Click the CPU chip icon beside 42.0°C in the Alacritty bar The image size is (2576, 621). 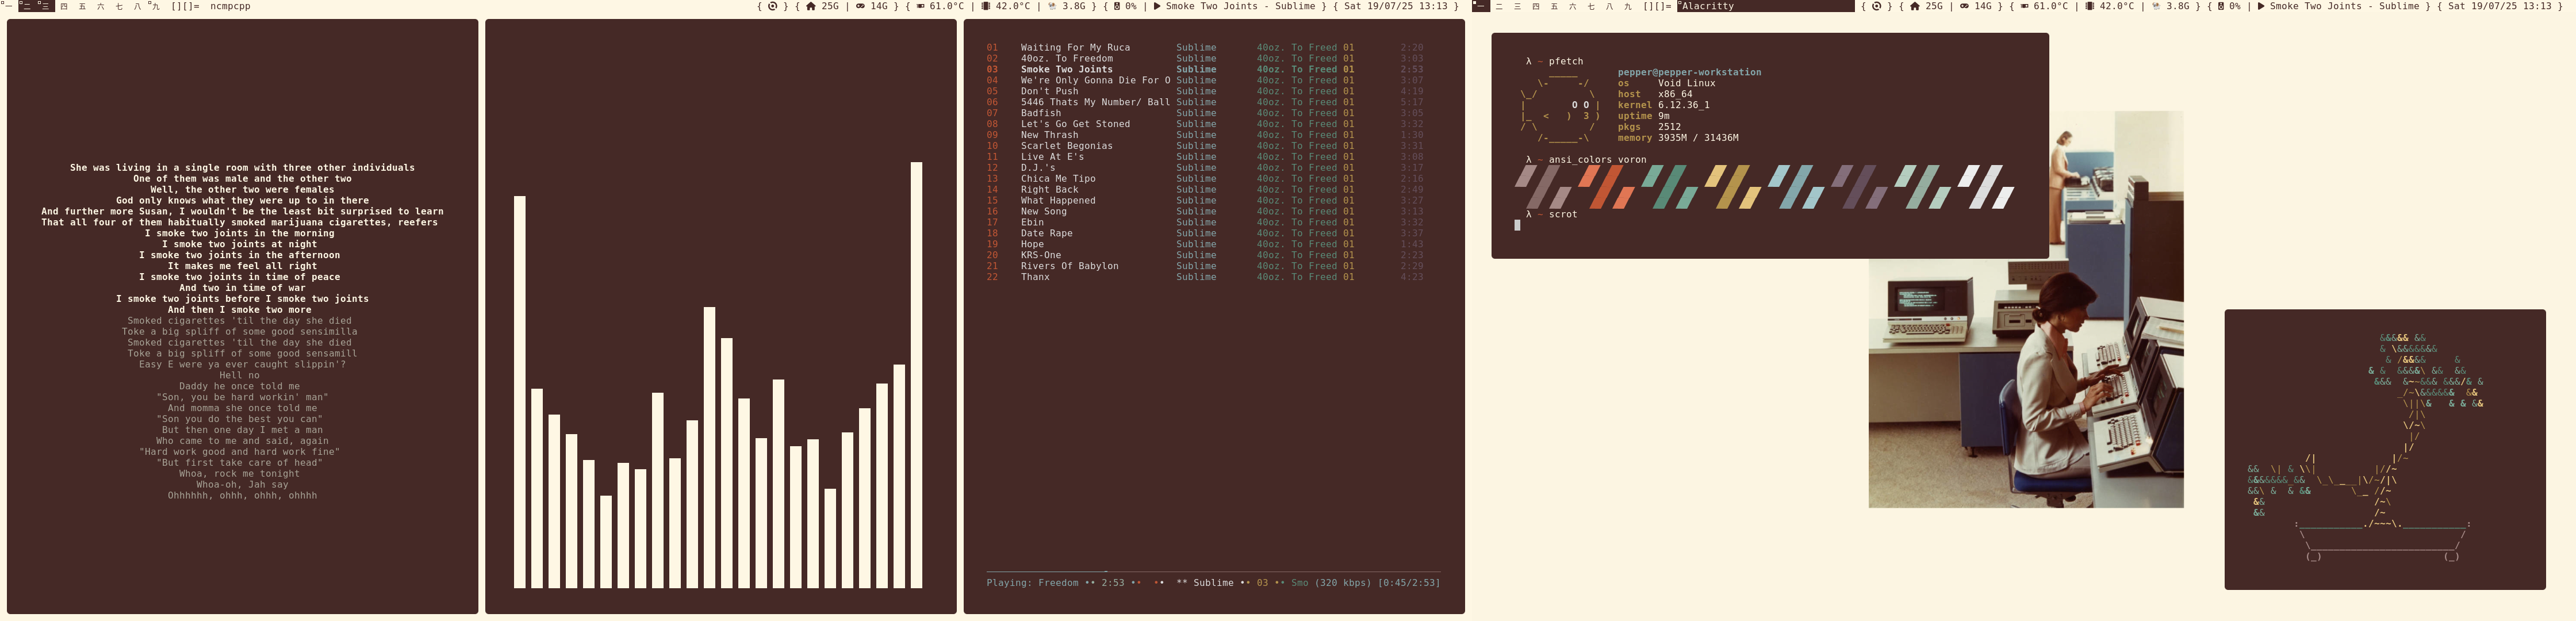pos(2090,6)
